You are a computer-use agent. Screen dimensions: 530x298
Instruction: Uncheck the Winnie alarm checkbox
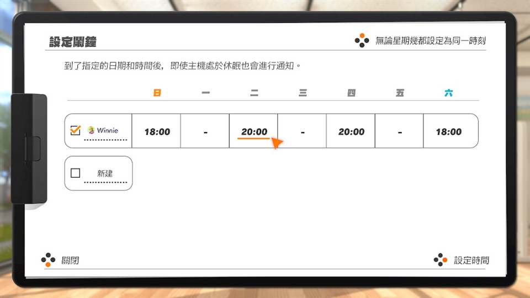tap(76, 130)
